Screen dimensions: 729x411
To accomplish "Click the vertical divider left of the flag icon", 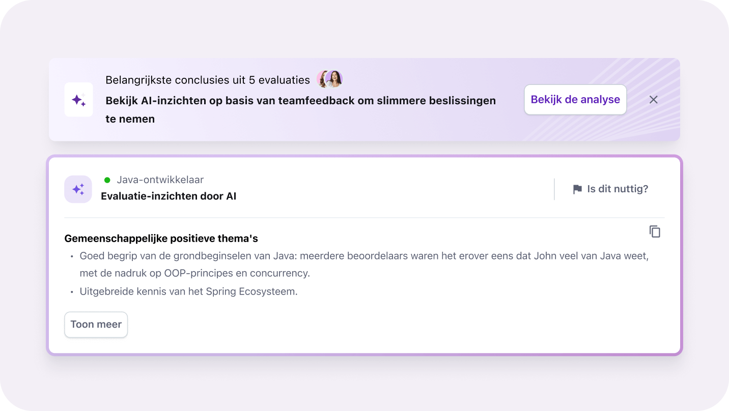I will [x=554, y=189].
